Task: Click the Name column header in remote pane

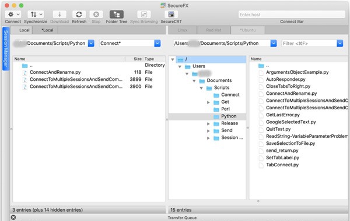Action: tap(299, 59)
